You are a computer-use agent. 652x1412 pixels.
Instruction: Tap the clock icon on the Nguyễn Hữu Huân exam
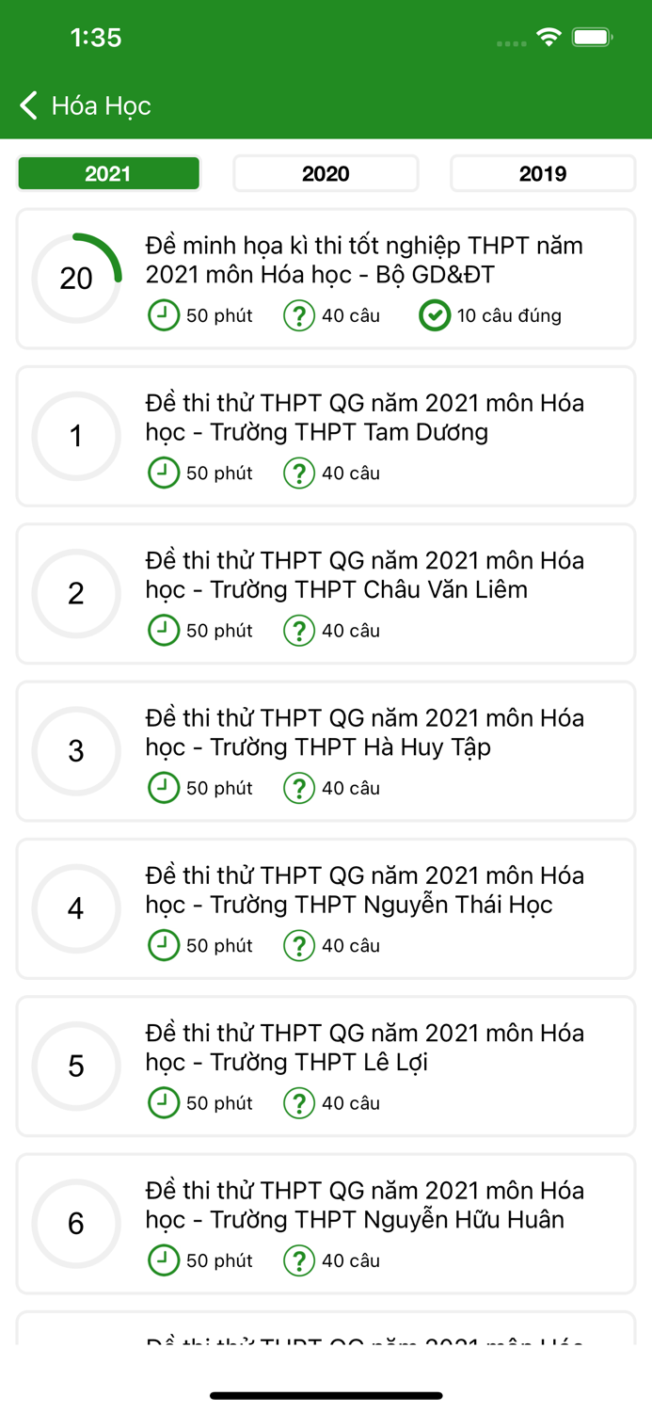click(x=164, y=1260)
